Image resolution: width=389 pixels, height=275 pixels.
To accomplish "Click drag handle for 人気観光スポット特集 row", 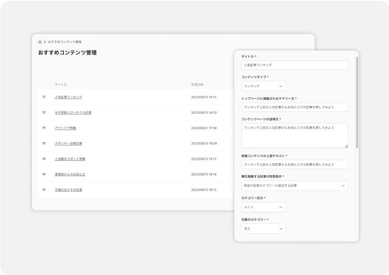I will coord(45,159).
